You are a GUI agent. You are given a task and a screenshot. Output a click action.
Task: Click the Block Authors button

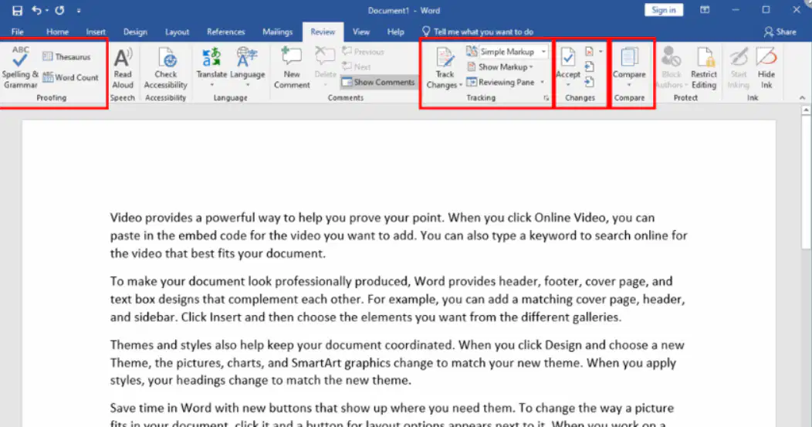coord(672,67)
